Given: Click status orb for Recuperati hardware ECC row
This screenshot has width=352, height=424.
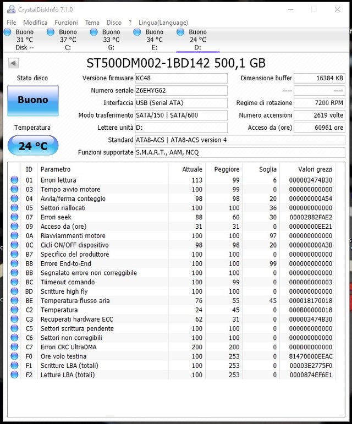Looking at the screenshot, I should click(14, 319).
